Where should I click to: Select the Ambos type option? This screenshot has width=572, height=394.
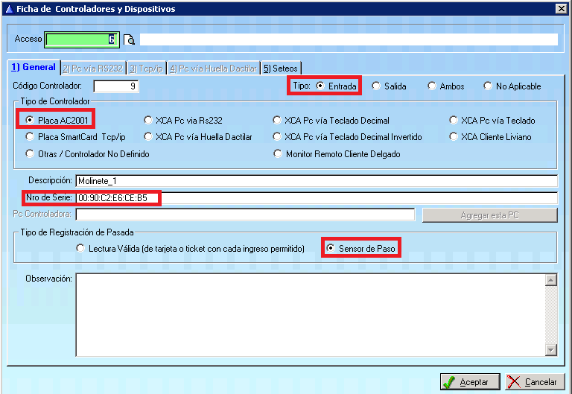(x=432, y=86)
